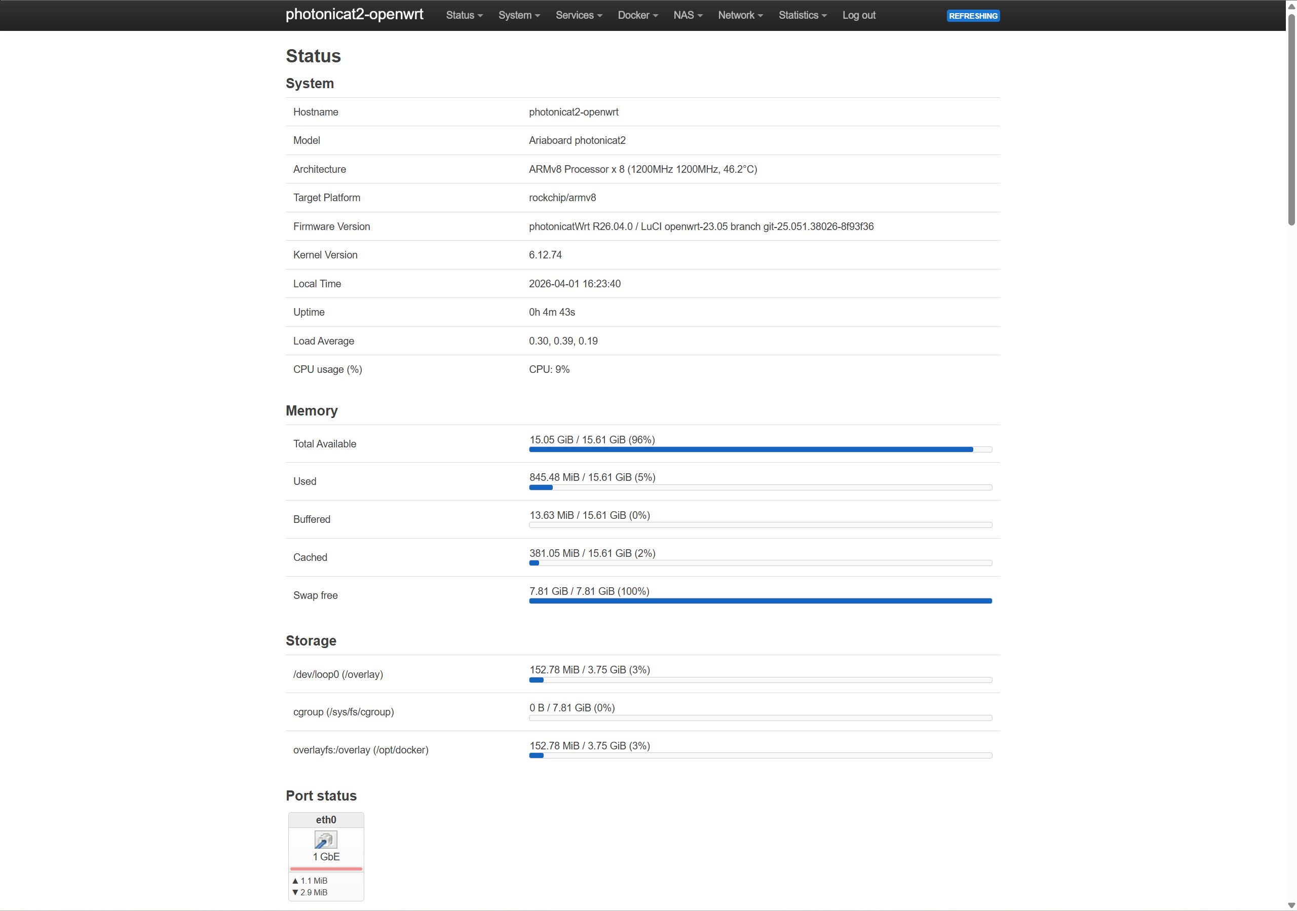The height and width of the screenshot is (911, 1297).
Task: Click the eth0 Ethernet port icon
Action: point(325,840)
